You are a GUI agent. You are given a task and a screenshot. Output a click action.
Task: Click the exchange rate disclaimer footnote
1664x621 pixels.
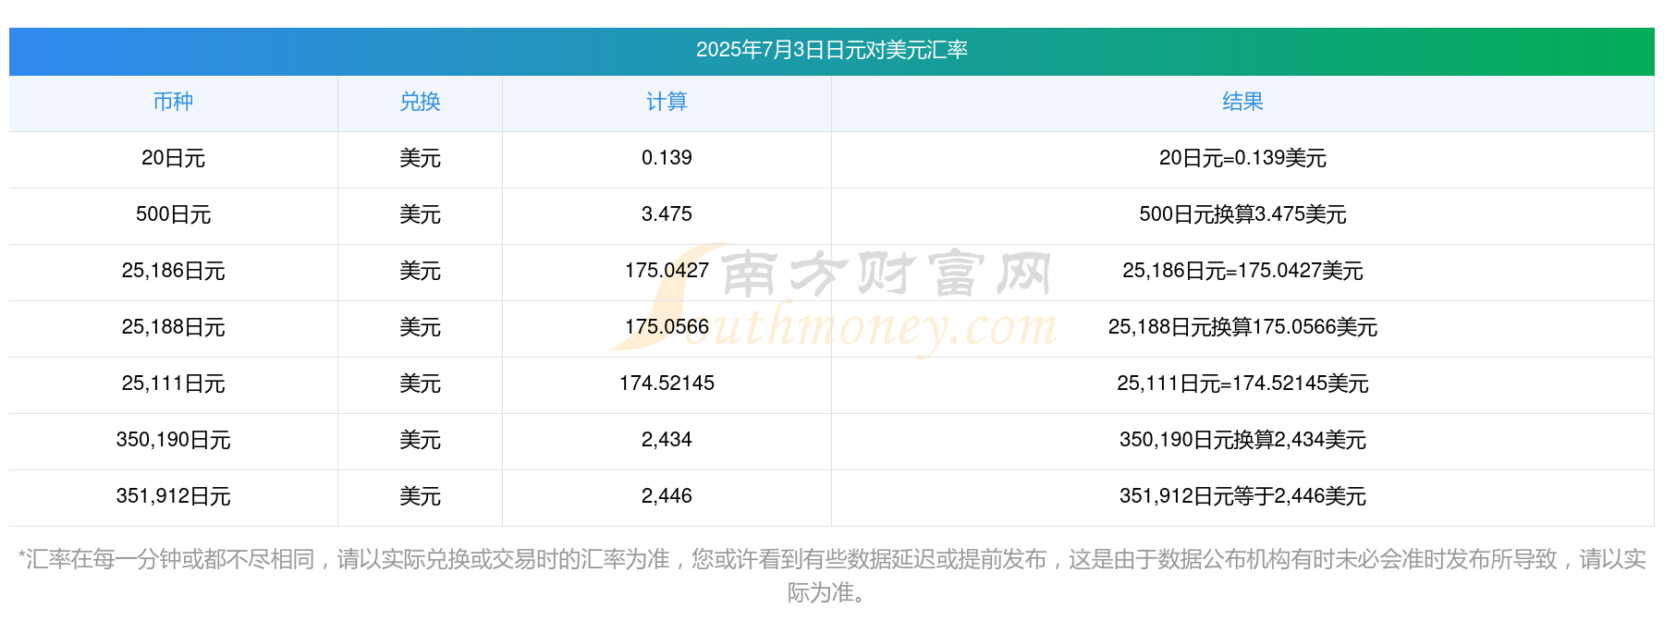click(x=831, y=576)
